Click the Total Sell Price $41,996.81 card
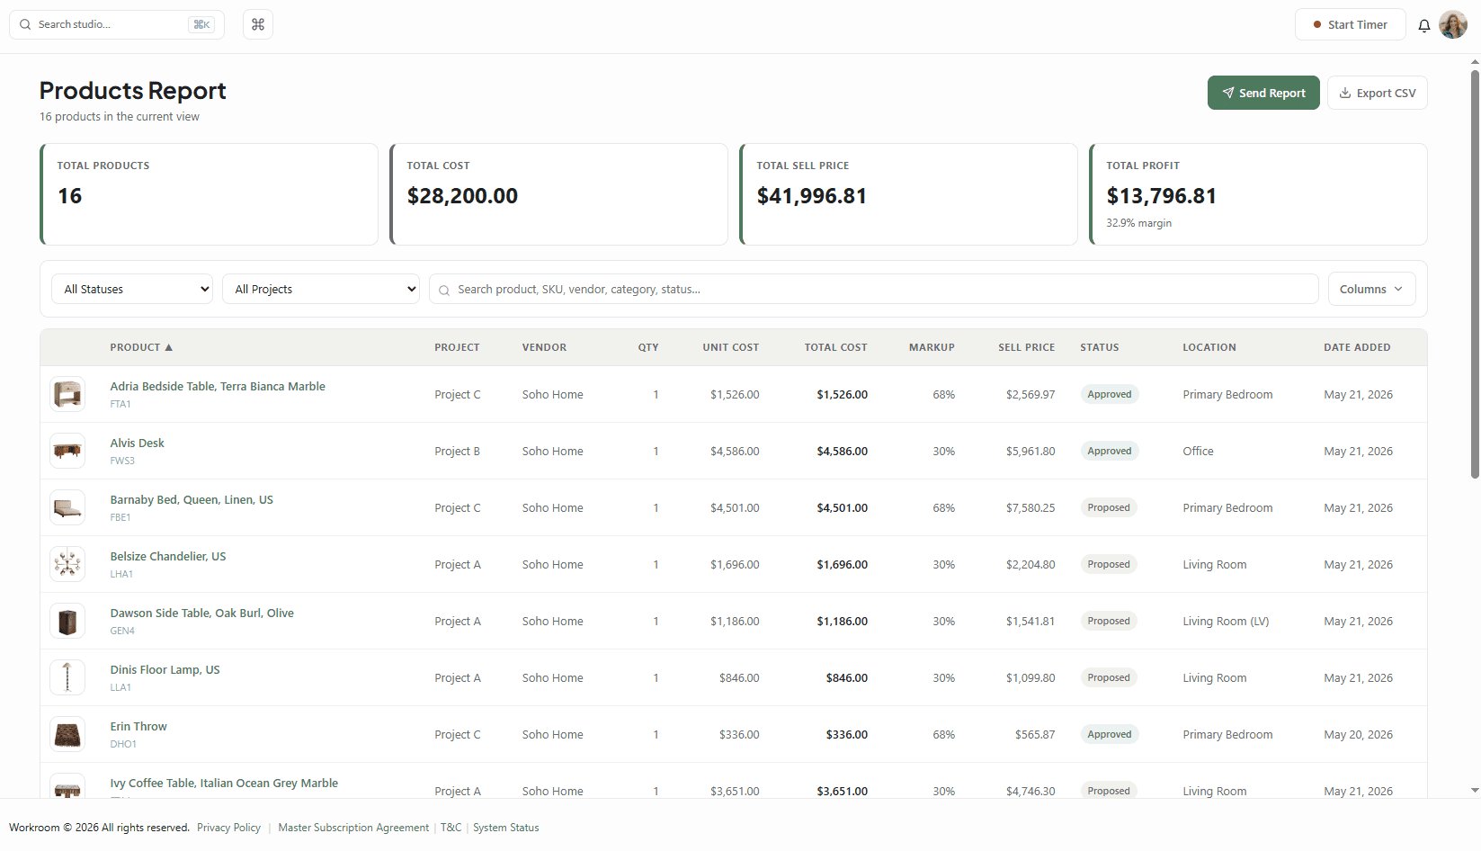Screen dimensions: 1481x851 tap(908, 194)
